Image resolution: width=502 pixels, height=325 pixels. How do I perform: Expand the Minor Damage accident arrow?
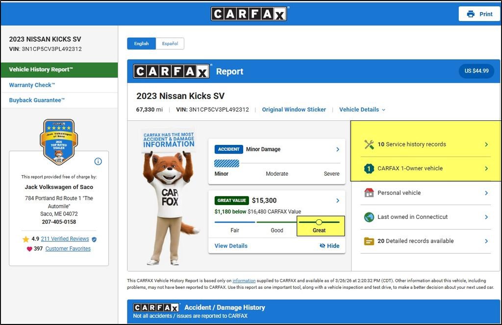(338, 149)
